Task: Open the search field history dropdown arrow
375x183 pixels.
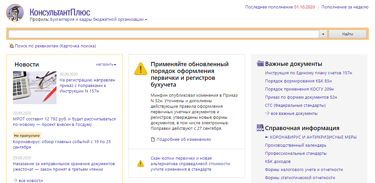Action: tap(323, 34)
